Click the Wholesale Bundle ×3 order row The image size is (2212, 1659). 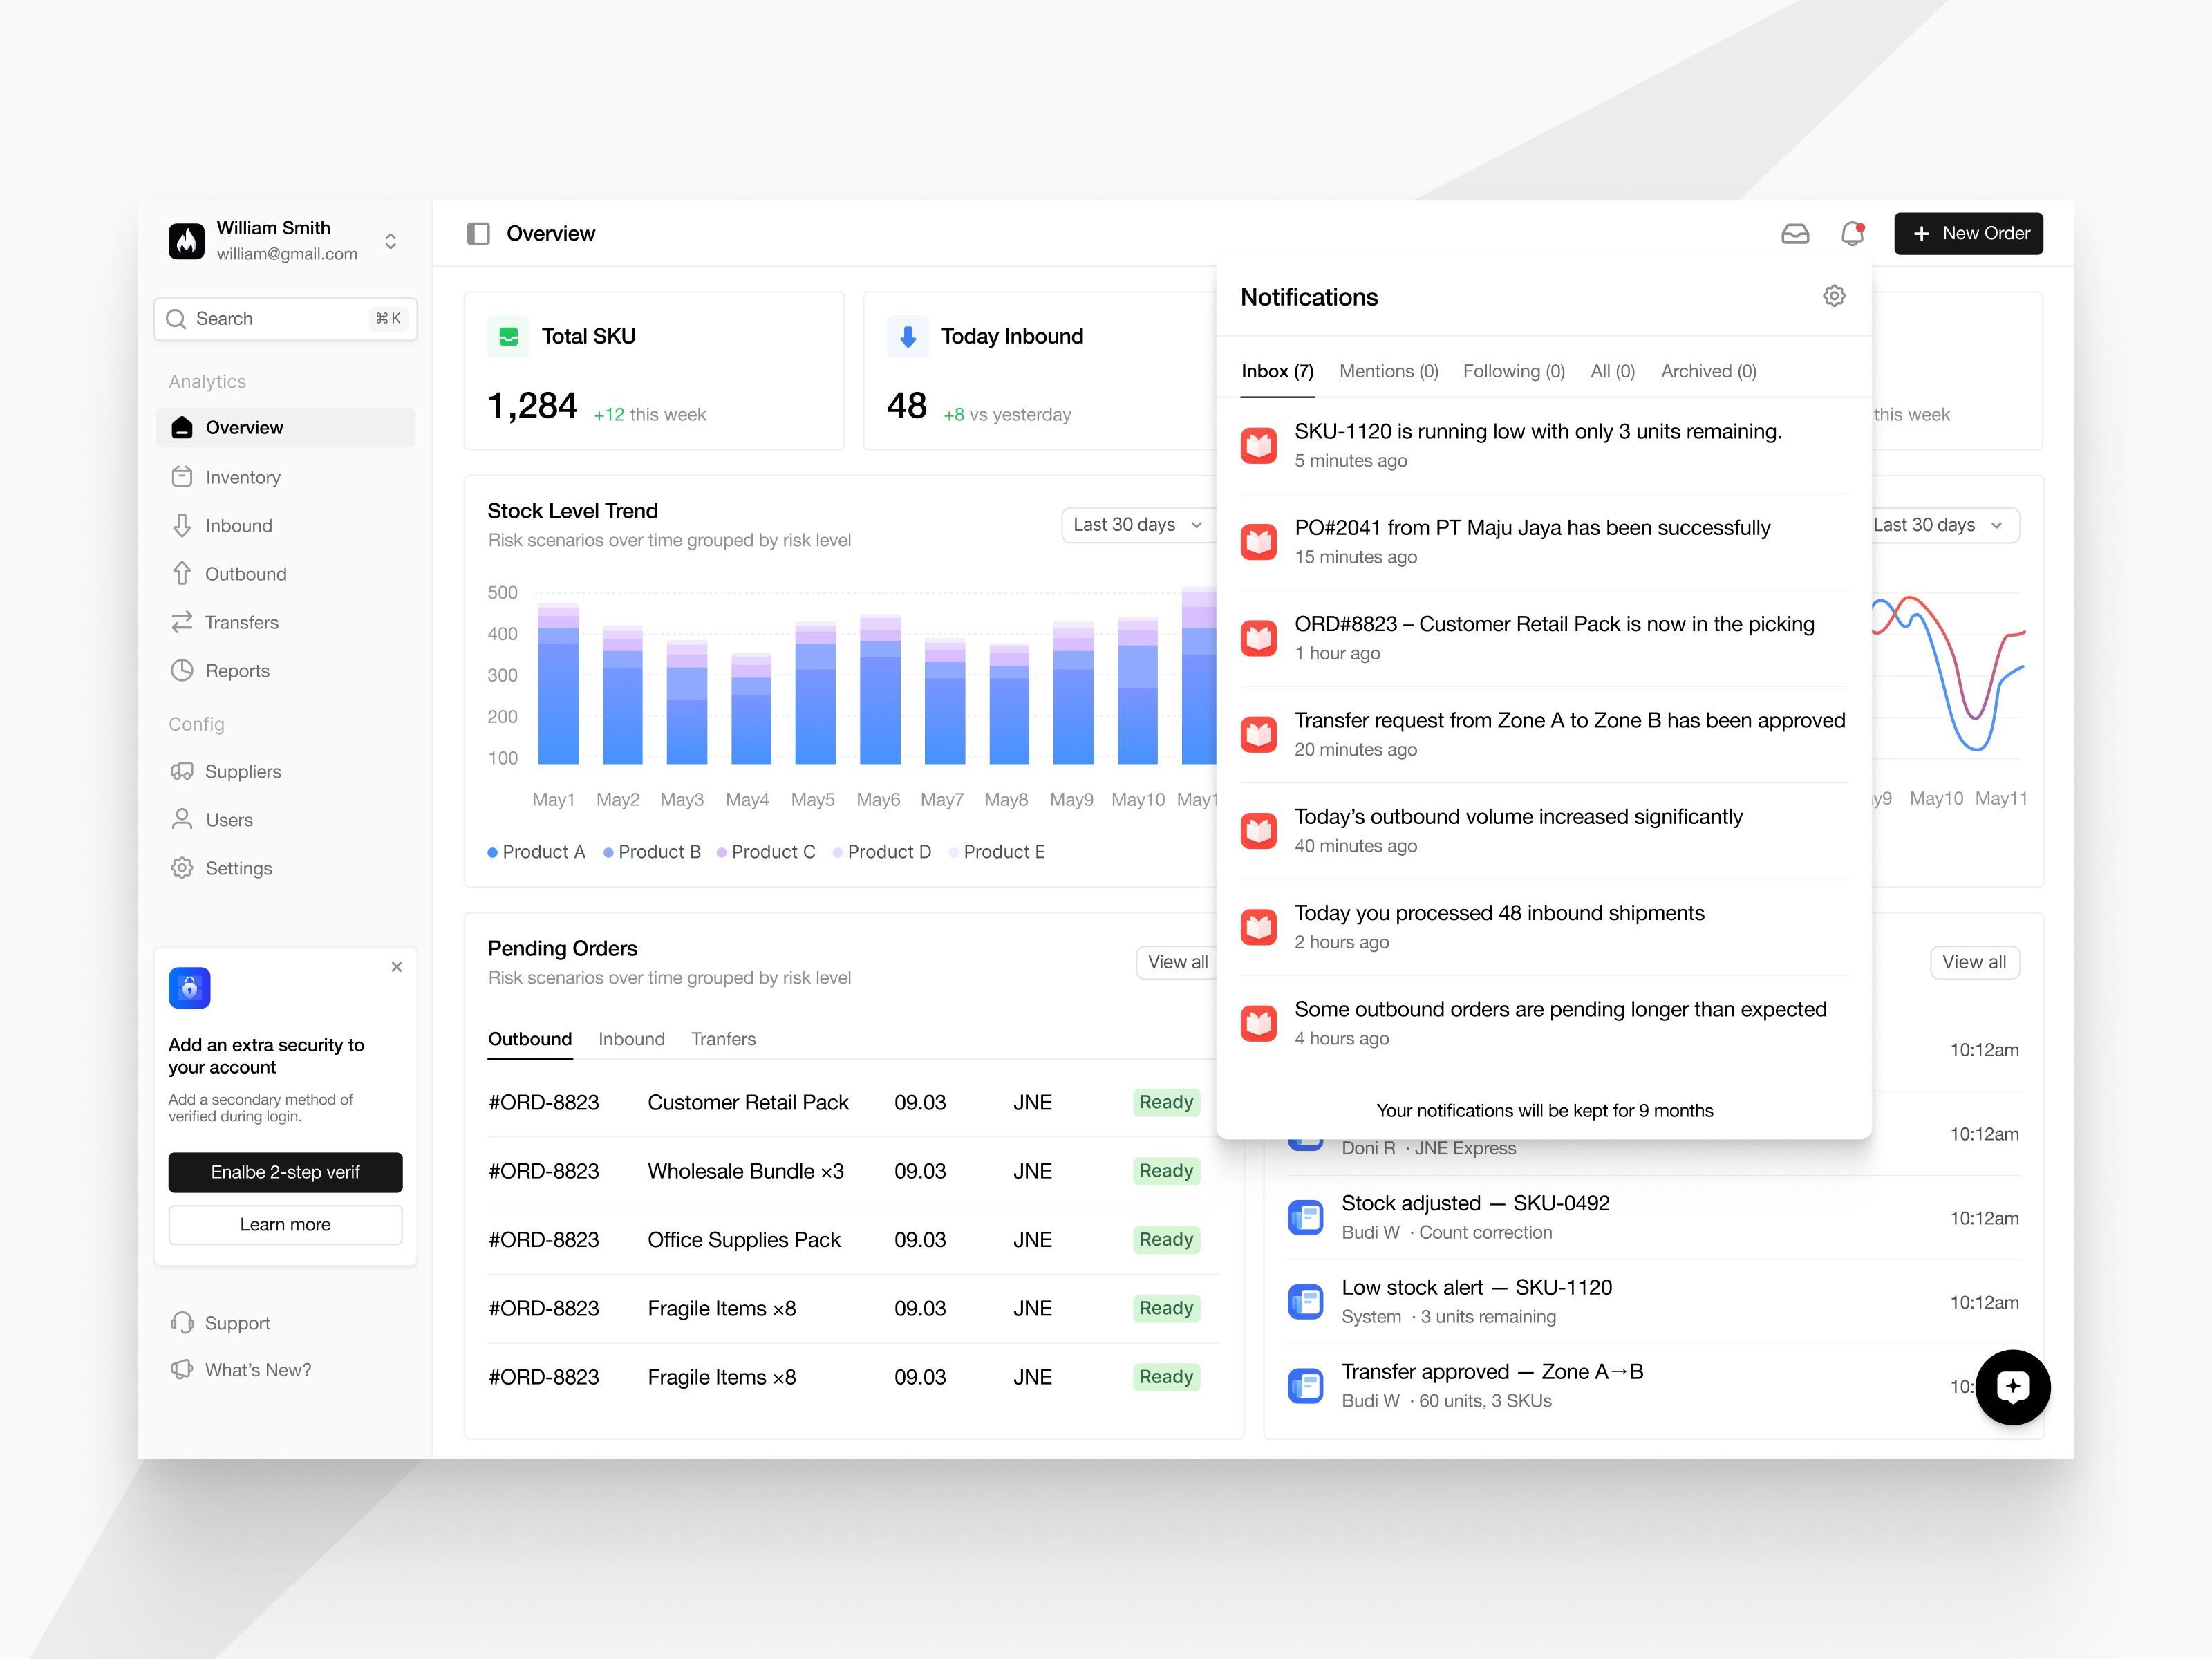coord(853,1170)
